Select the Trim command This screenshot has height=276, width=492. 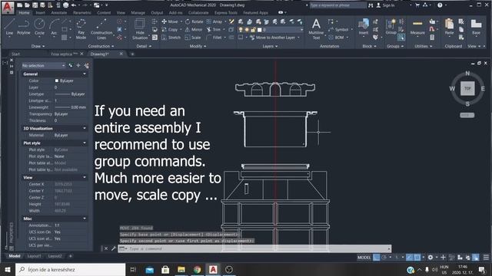[214, 30]
